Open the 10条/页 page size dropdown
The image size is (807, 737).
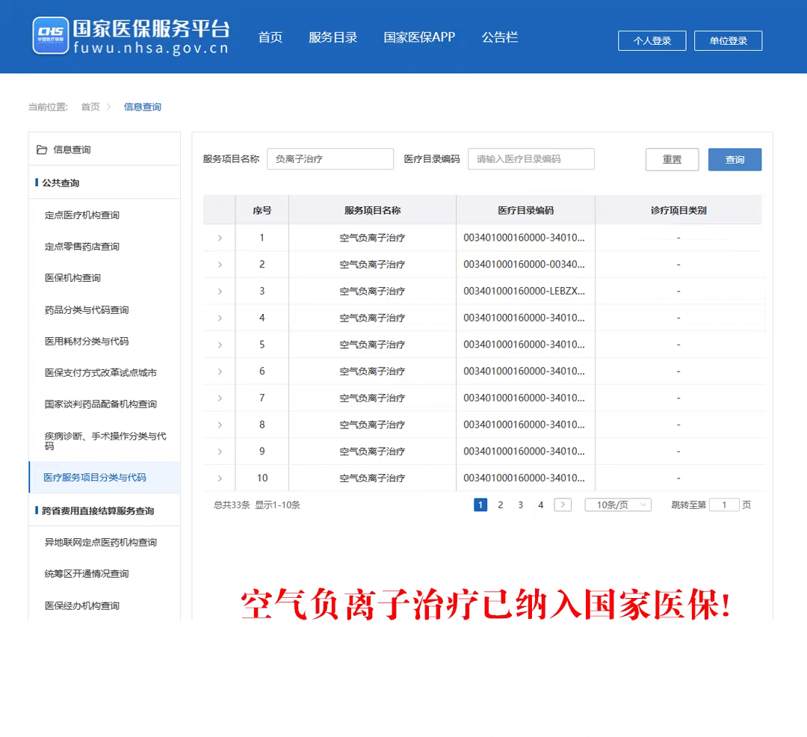tap(618, 505)
